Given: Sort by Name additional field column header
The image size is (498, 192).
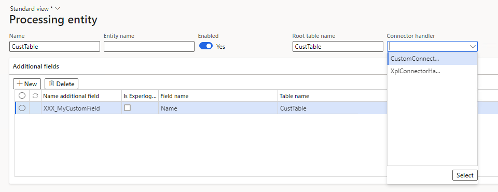Looking at the screenshot, I should (81, 96).
